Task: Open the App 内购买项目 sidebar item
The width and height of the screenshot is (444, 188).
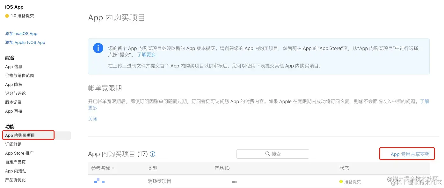Action: [36, 135]
